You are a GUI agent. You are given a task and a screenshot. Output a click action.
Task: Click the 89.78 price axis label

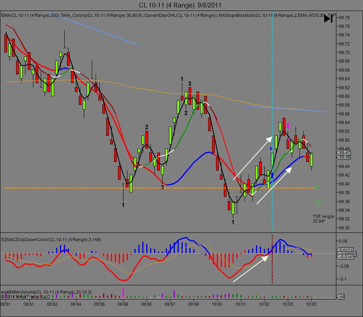point(344,18)
